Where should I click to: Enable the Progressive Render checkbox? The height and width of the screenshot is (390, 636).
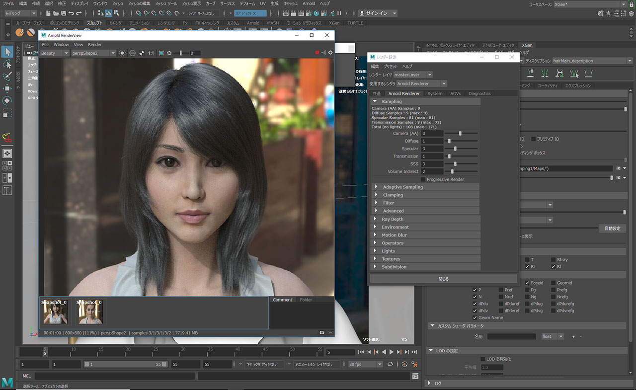[423, 179]
